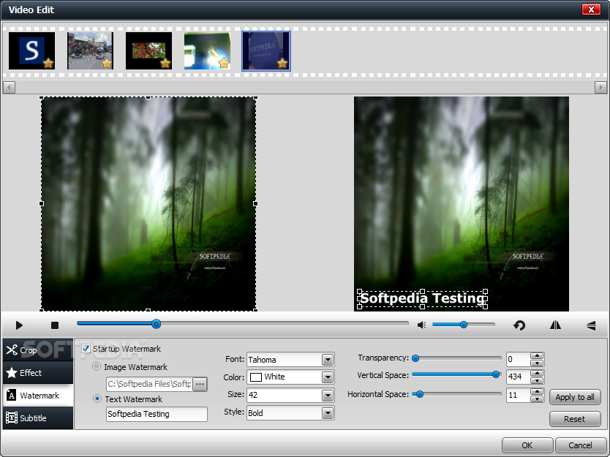
Task: Decrease the Transparency value with down arrow
Action: (x=537, y=363)
